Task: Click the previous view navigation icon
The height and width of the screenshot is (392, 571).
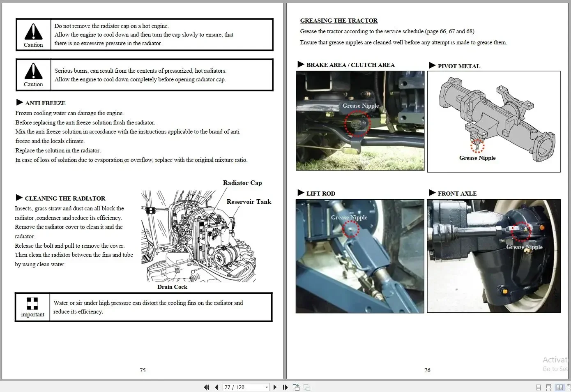Action: tap(296, 387)
